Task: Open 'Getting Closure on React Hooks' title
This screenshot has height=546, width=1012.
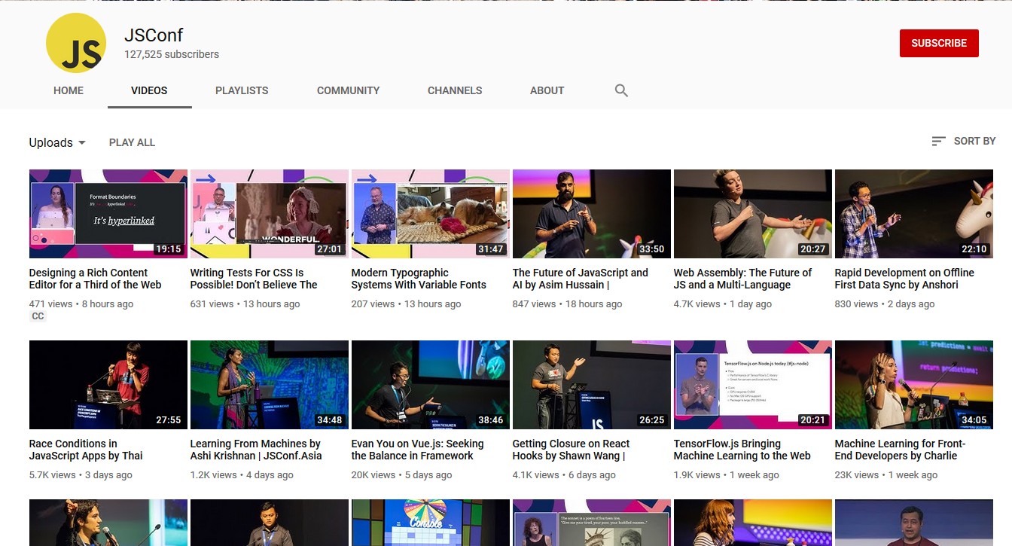Action: [571, 450]
